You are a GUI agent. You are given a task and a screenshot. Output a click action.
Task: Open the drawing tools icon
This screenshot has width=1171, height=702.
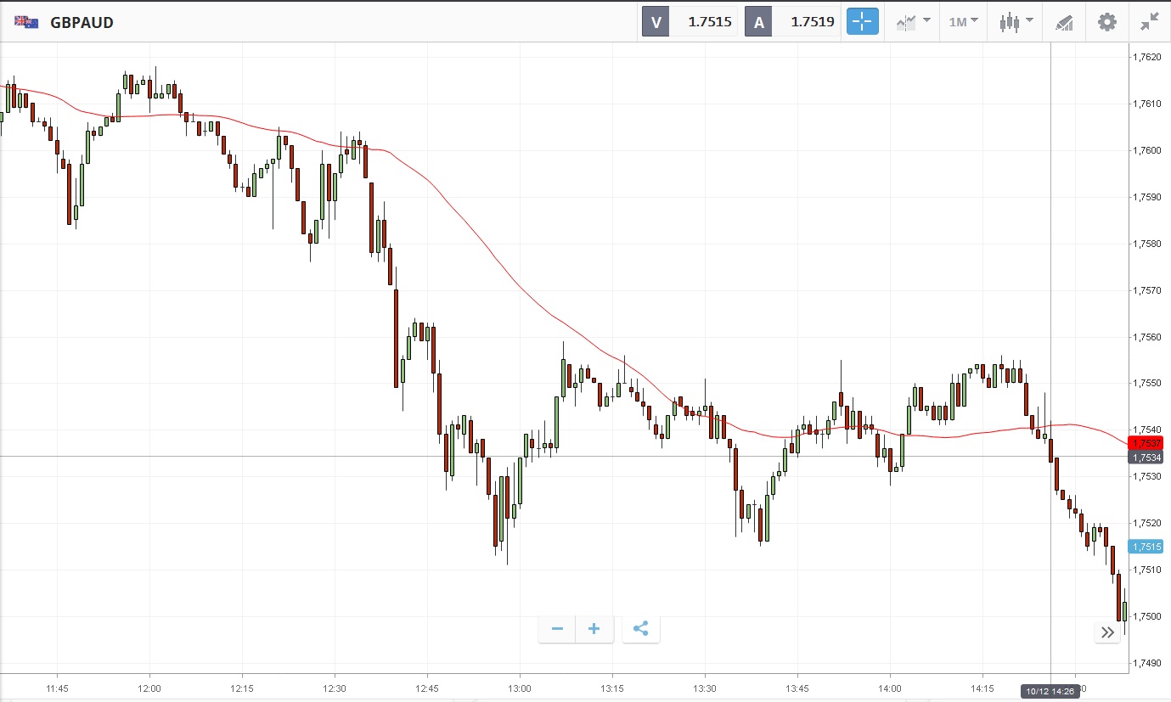(1064, 22)
